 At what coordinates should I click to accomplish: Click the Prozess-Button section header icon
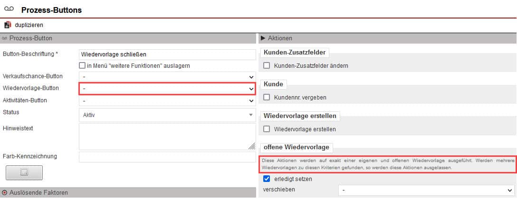(x=5, y=38)
